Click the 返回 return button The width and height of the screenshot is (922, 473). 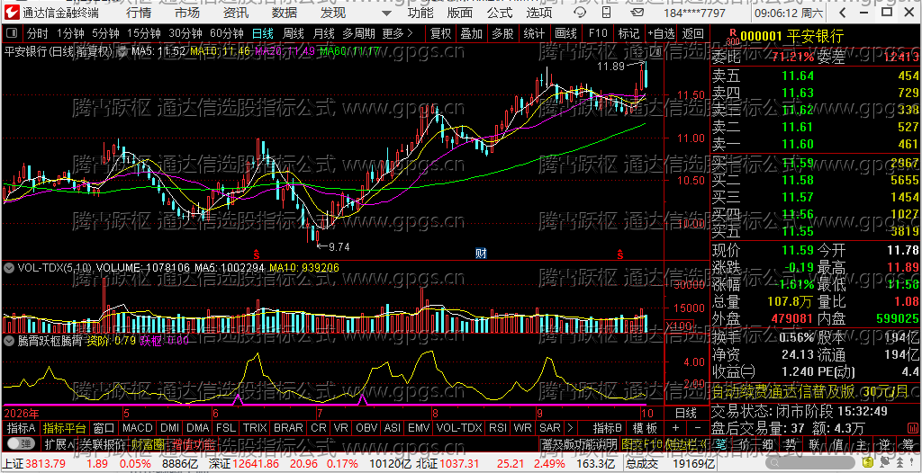pyautogui.click(x=693, y=33)
